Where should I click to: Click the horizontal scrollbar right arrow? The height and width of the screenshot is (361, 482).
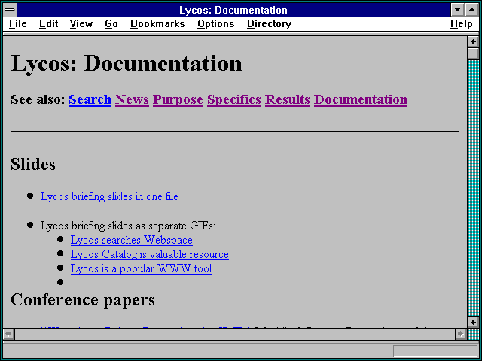pyautogui.click(x=460, y=334)
